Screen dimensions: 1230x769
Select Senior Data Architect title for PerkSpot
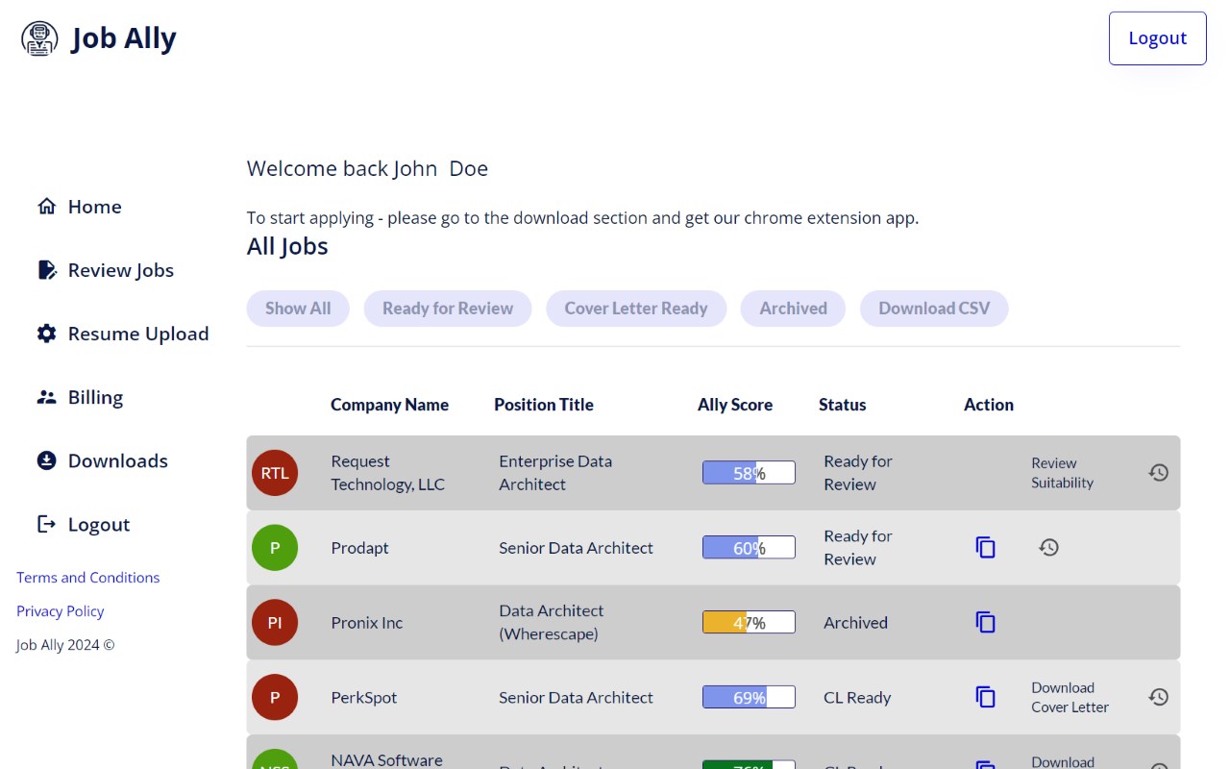576,698
